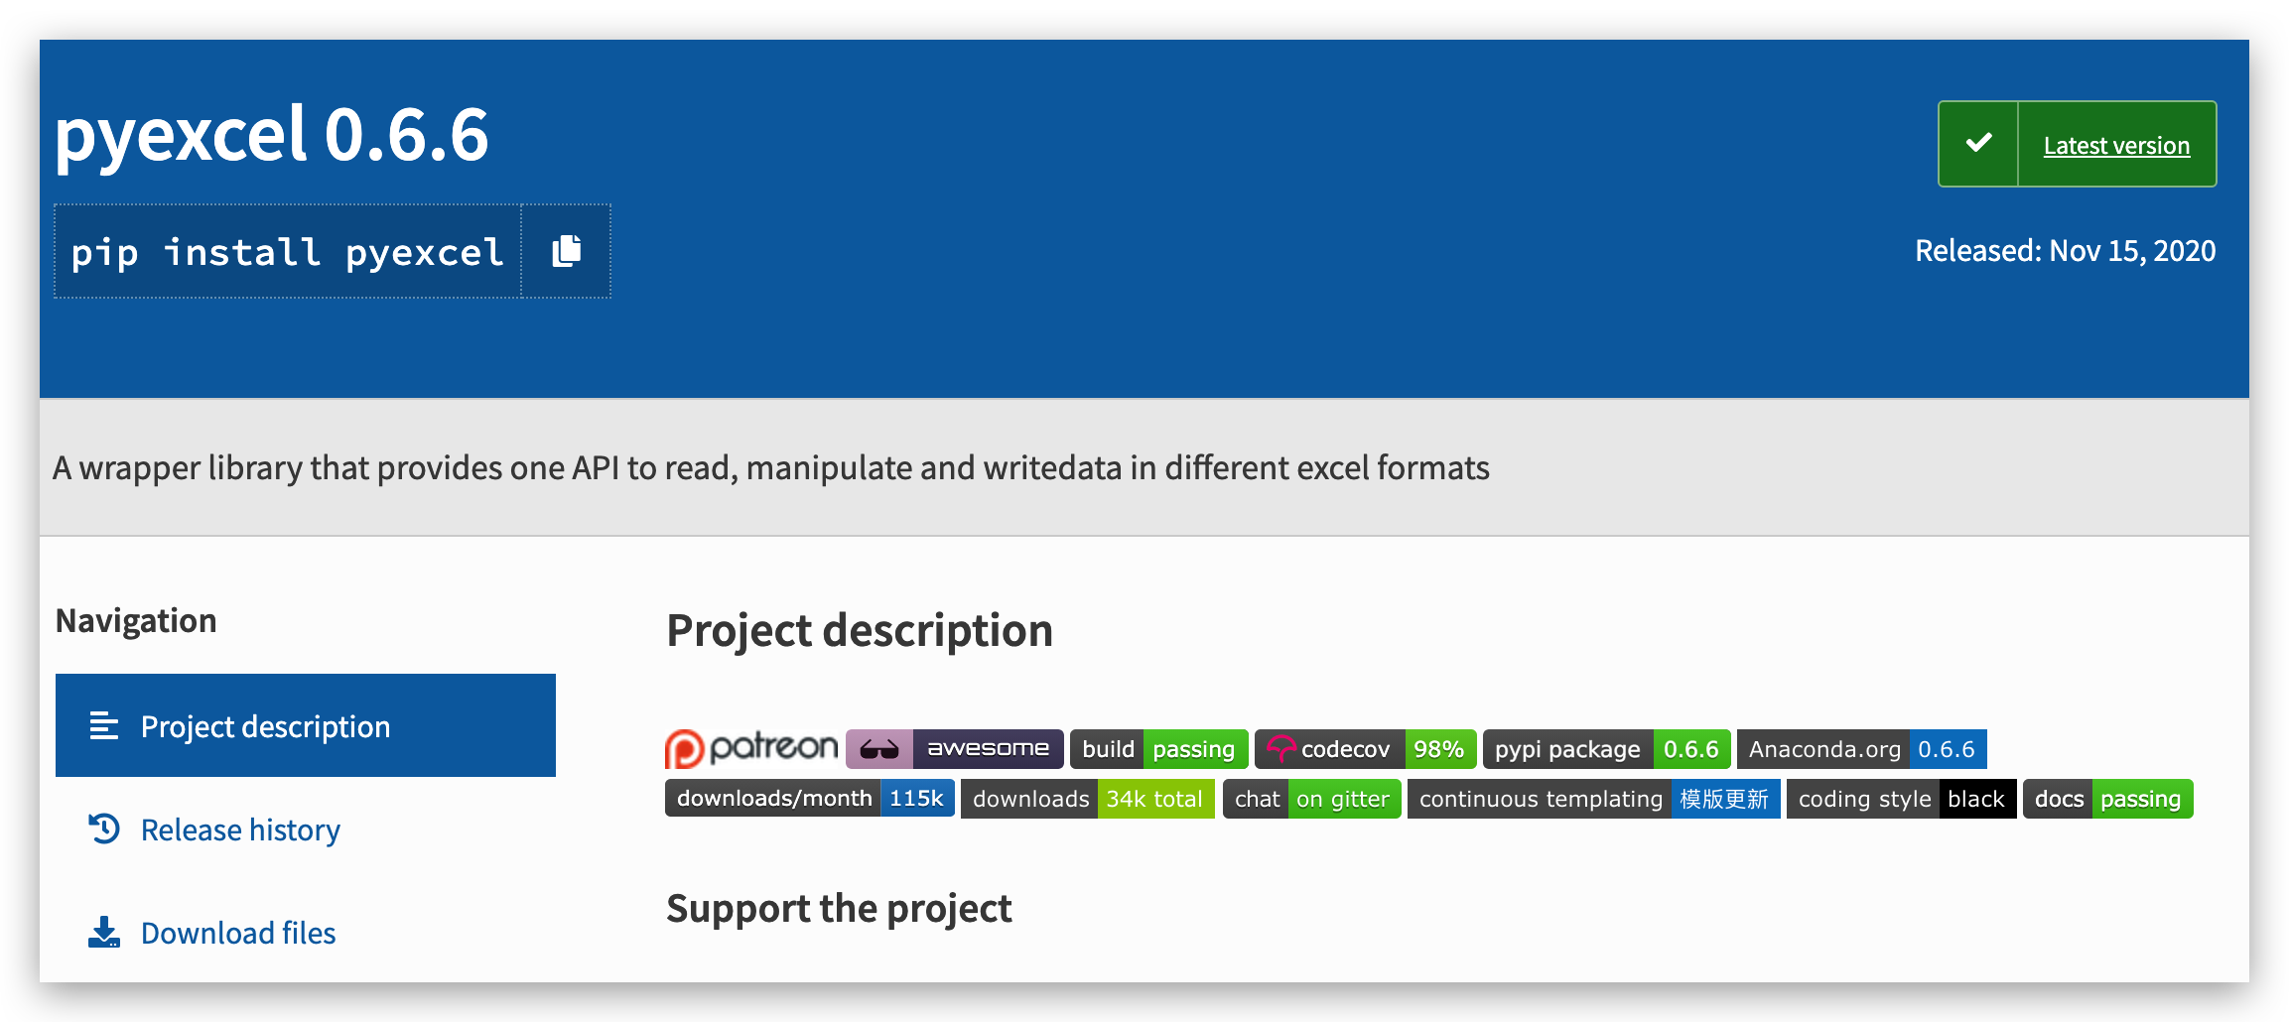
Task: Click the Project description lines icon
Action: (104, 726)
